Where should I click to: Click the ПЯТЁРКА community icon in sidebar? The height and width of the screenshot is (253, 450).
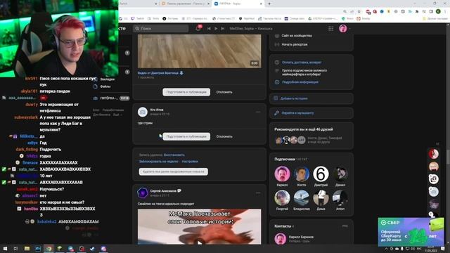[96, 98]
